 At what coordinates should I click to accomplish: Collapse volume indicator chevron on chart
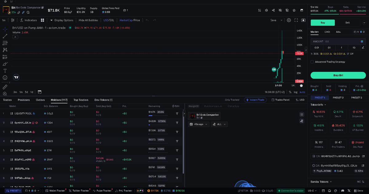click(x=15, y=37)
